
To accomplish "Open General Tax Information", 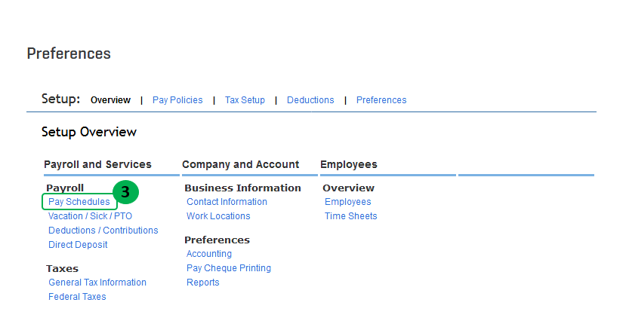I will (97, 283).
